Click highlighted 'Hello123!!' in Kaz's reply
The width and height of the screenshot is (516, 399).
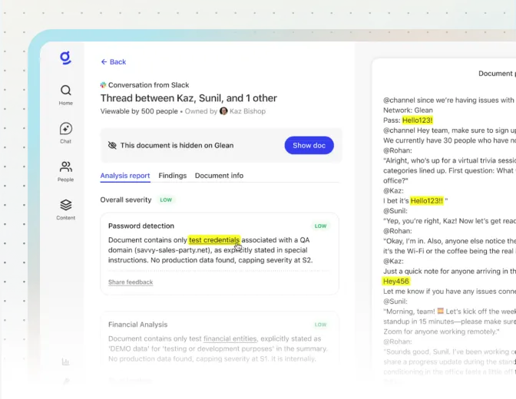coord(427,201)
